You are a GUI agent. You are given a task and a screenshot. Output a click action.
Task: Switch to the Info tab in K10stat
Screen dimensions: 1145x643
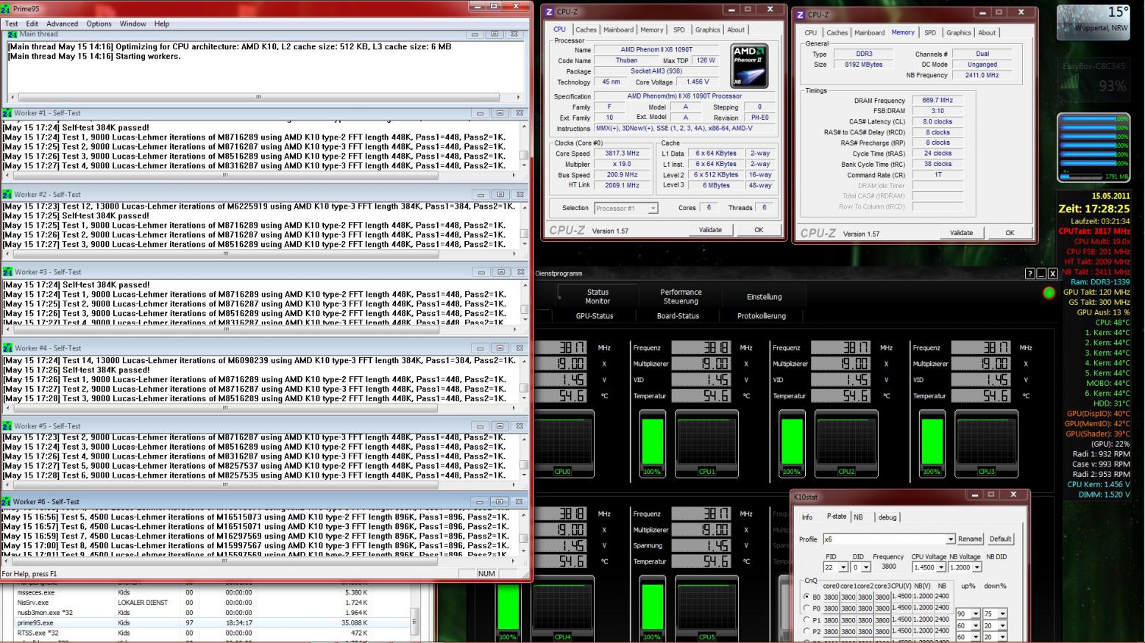pyautogui.click(x=807, y=517)
